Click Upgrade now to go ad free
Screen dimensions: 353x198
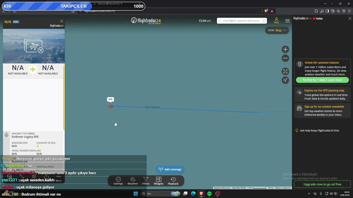[x=322, y=184]
